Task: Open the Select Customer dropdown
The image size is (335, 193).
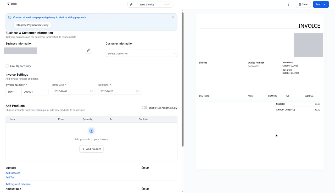Action: [141, 53]
